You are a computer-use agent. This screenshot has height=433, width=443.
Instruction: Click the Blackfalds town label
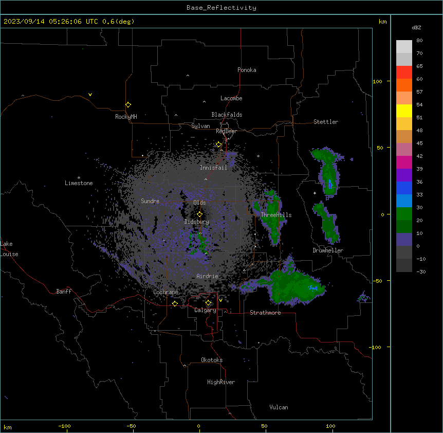[x=227, y=115]
